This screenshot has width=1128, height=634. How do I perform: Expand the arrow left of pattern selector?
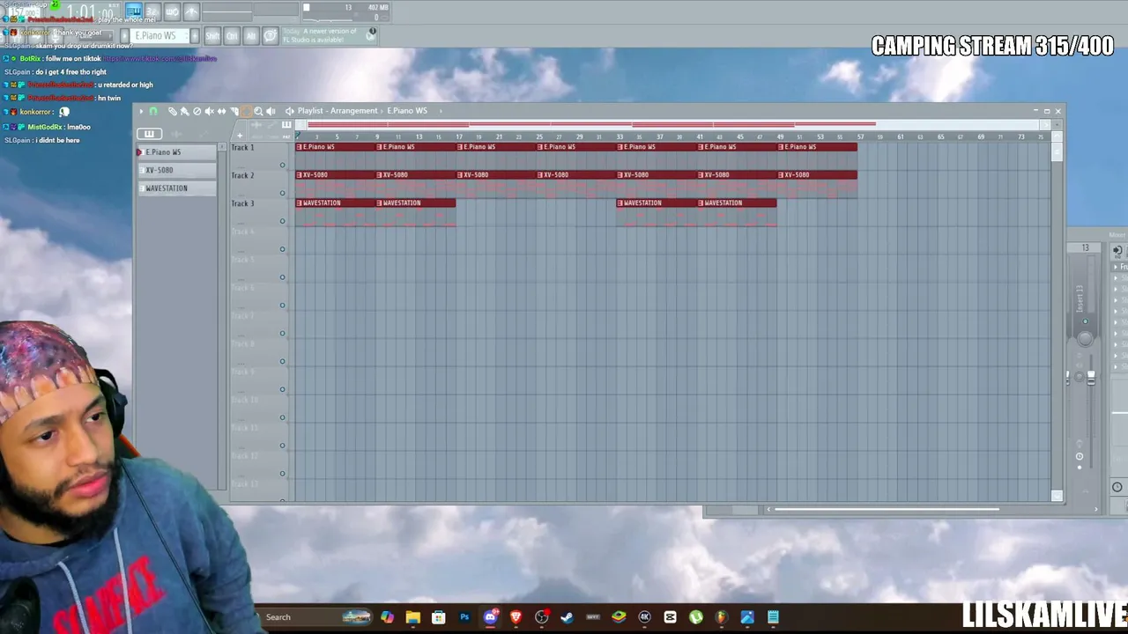(x=124, y=36)
